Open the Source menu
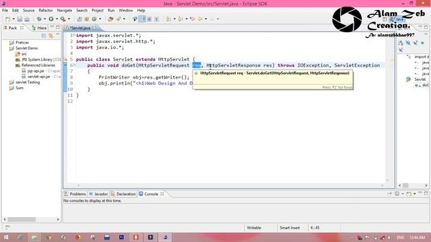The height and width of the screenshot is (242, 431). 28,11
